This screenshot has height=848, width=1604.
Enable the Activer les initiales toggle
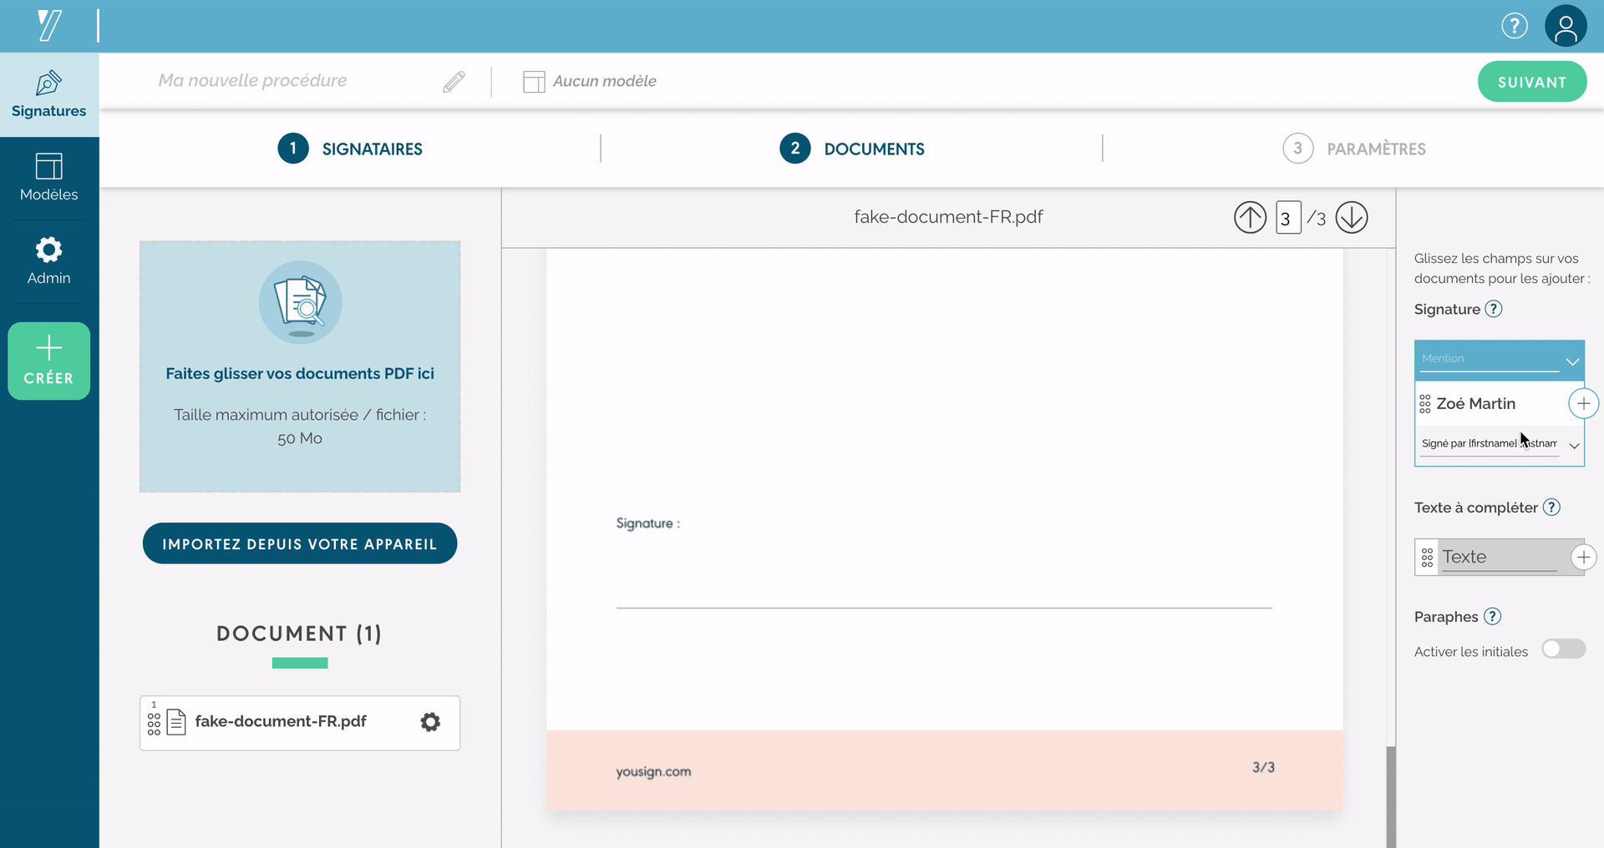[1563, 649]
